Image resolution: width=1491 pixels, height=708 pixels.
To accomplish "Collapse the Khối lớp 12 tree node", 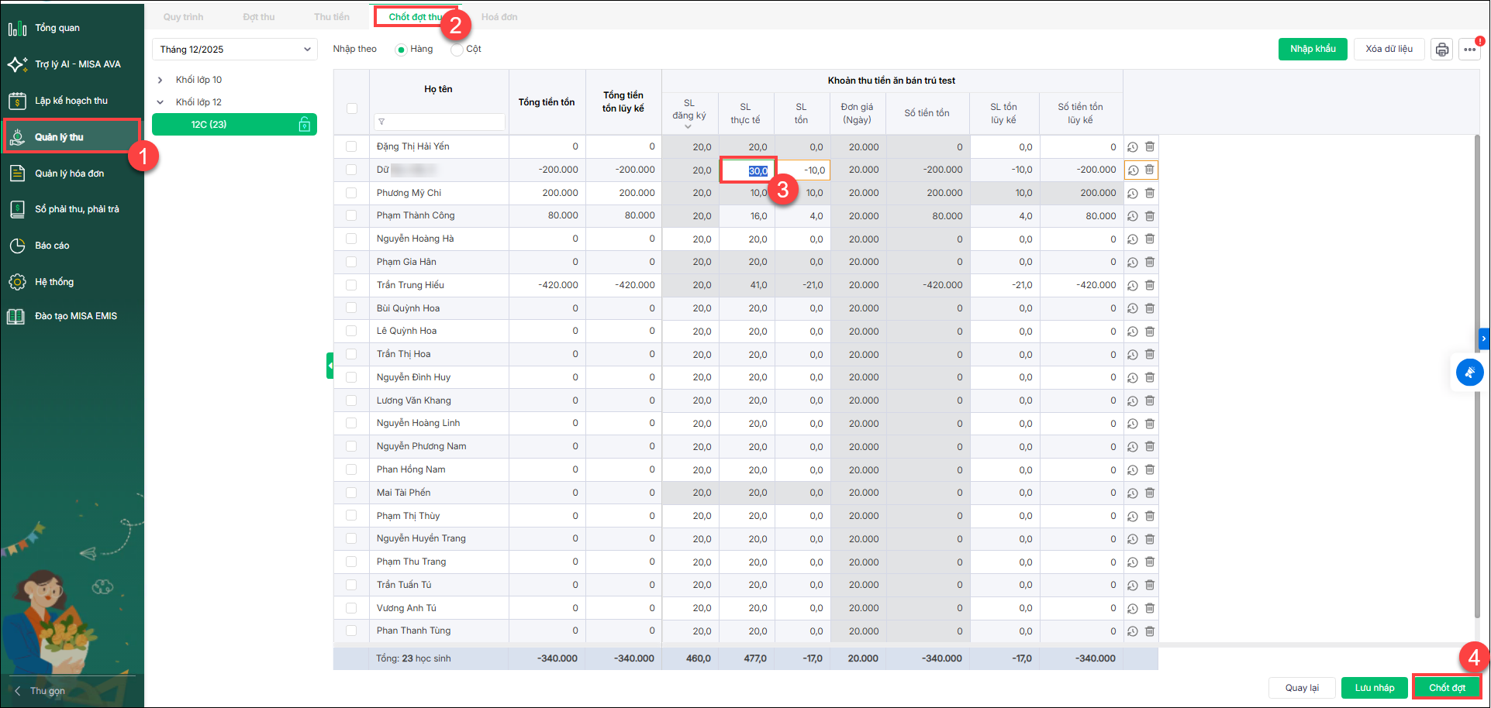I will click(x=160, y=102).
